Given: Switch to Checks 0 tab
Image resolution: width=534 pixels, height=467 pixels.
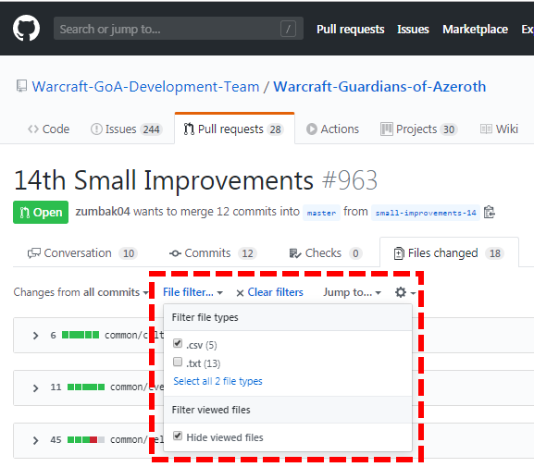Looking at the screenshot, I should click(x=326, y=252).
